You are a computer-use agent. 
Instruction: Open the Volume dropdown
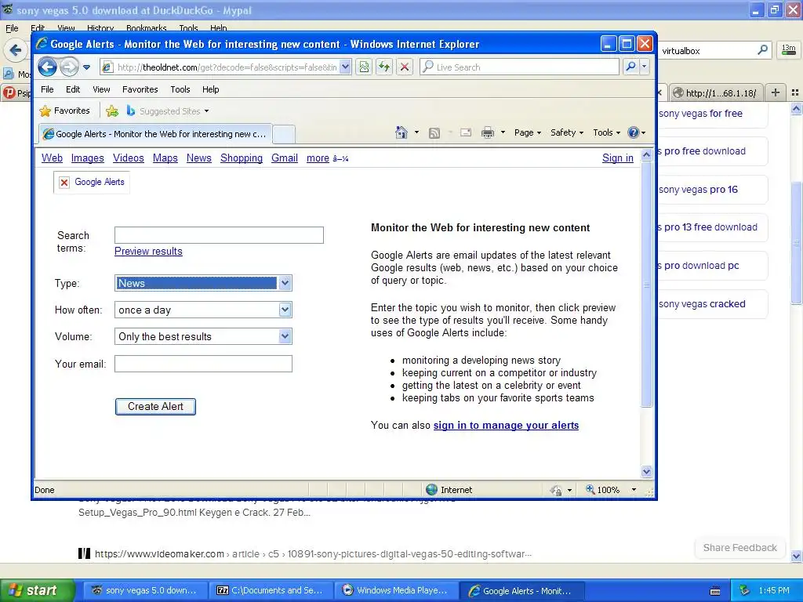(203, 336)
